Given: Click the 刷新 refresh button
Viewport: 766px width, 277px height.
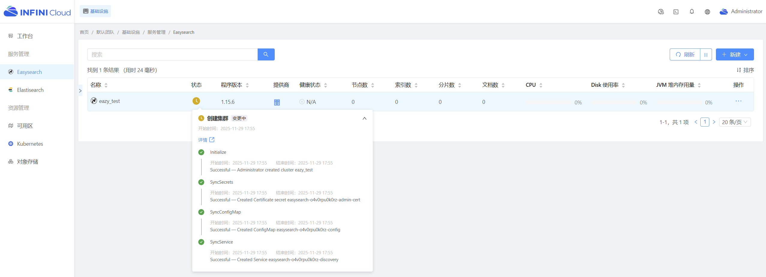Looking at the screenshot, I should pos(685,54).
